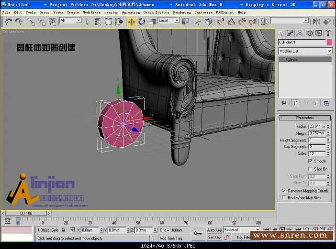Click the Mirror tool icon

(x=316, y=22)
